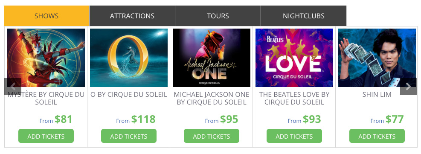Image resolution: width=421 pixels, height=154 pixels.
Task: Open the Mystère show poster image
Action: (46, 58)
